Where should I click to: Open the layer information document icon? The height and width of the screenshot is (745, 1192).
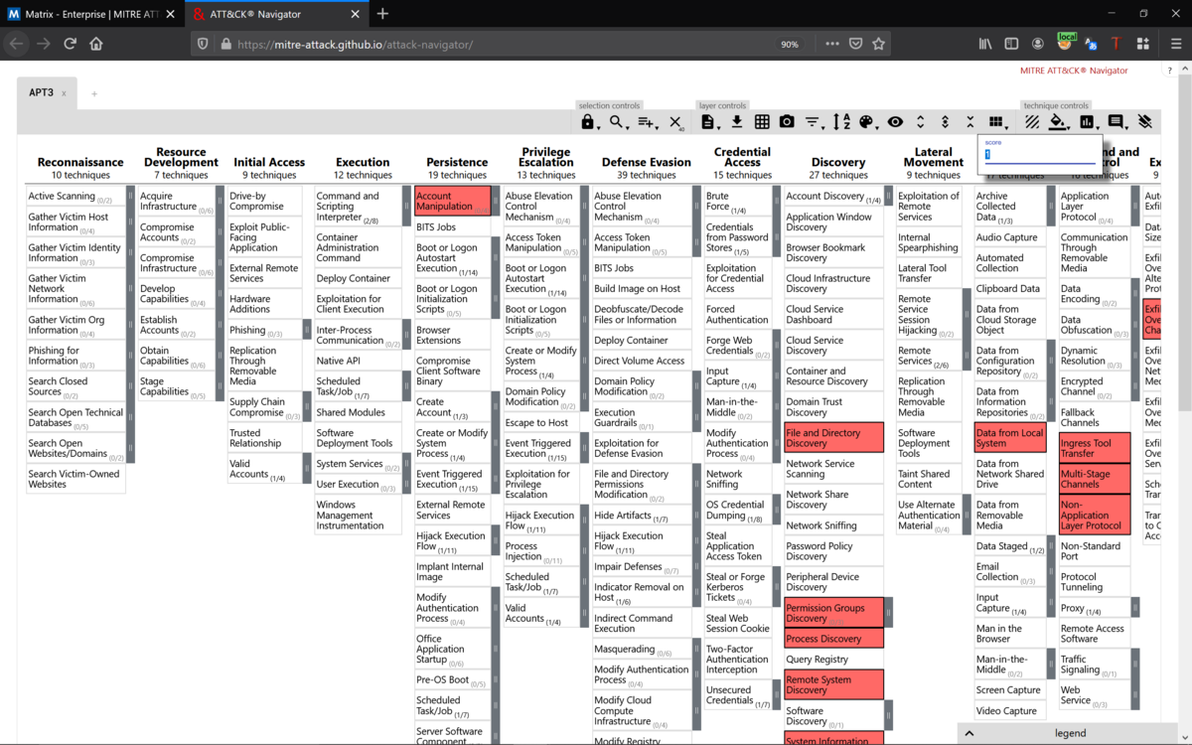(708, 122)
